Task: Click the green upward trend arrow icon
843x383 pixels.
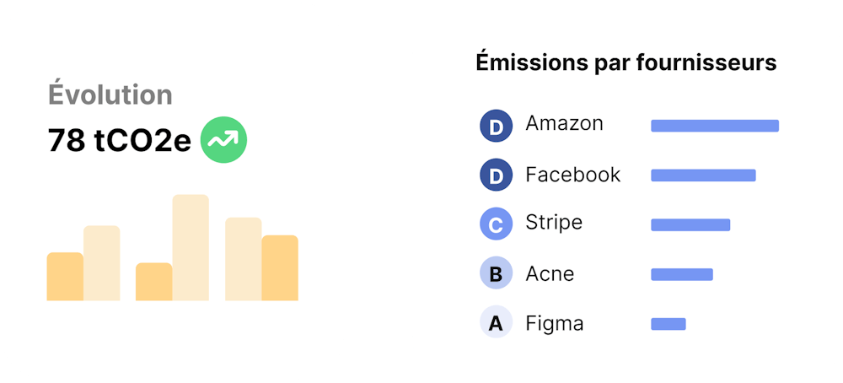Action: tap(223, 140)
